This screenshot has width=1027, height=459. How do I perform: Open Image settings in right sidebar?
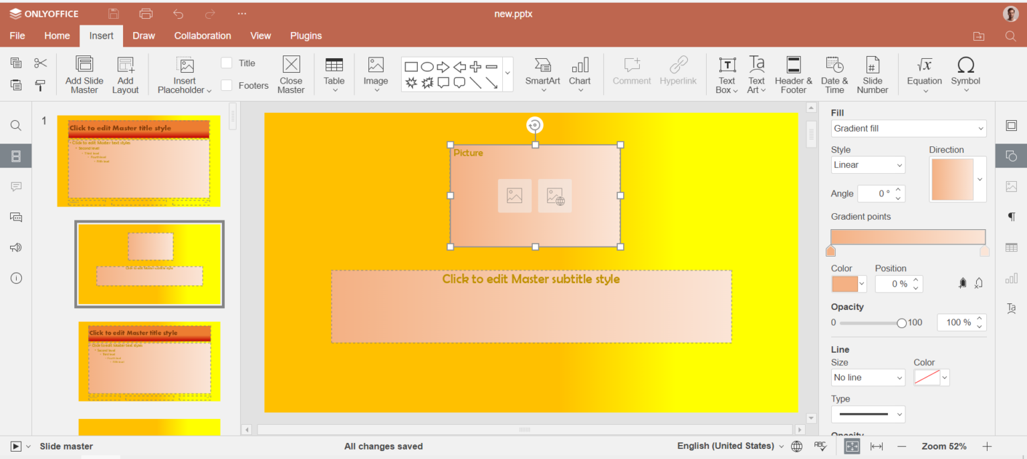point(1011,186)
